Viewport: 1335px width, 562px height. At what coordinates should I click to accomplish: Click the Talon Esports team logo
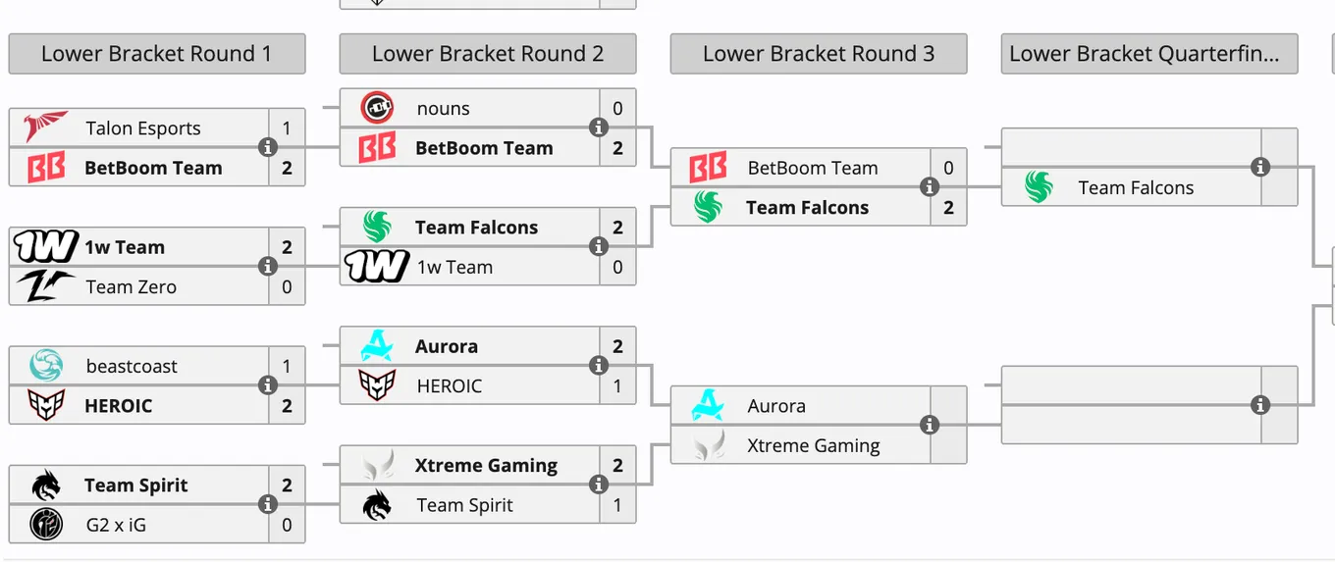point(46,128)
